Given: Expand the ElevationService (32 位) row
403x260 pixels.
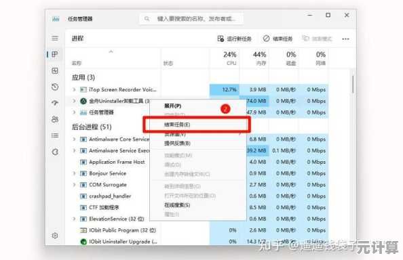Looking at the screenshot, I should 74,219.
